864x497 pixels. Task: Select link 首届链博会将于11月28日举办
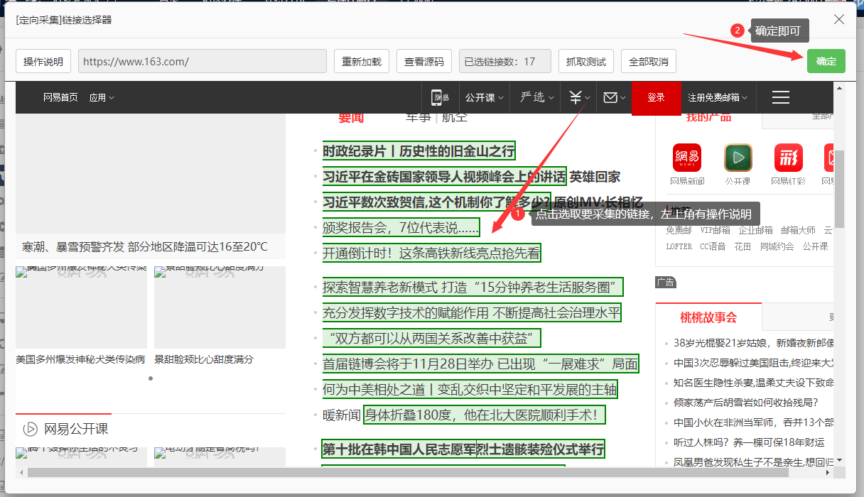[480, 364]
